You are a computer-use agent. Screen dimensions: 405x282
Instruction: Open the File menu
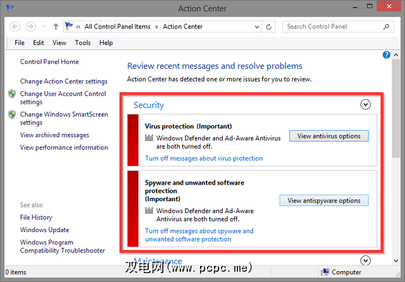20,43
